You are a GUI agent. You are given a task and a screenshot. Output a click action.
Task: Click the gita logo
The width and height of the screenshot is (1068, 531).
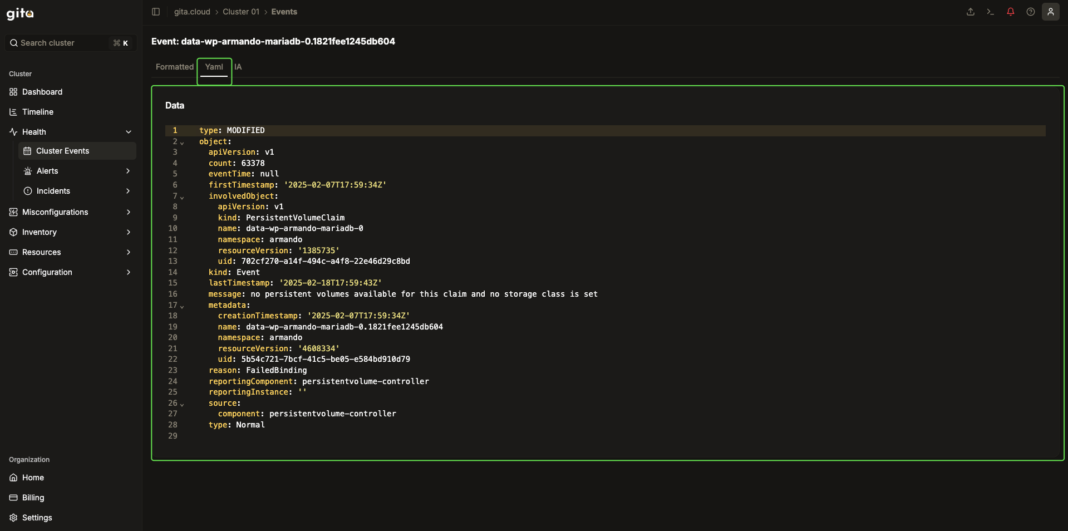[x=20, y=13]
